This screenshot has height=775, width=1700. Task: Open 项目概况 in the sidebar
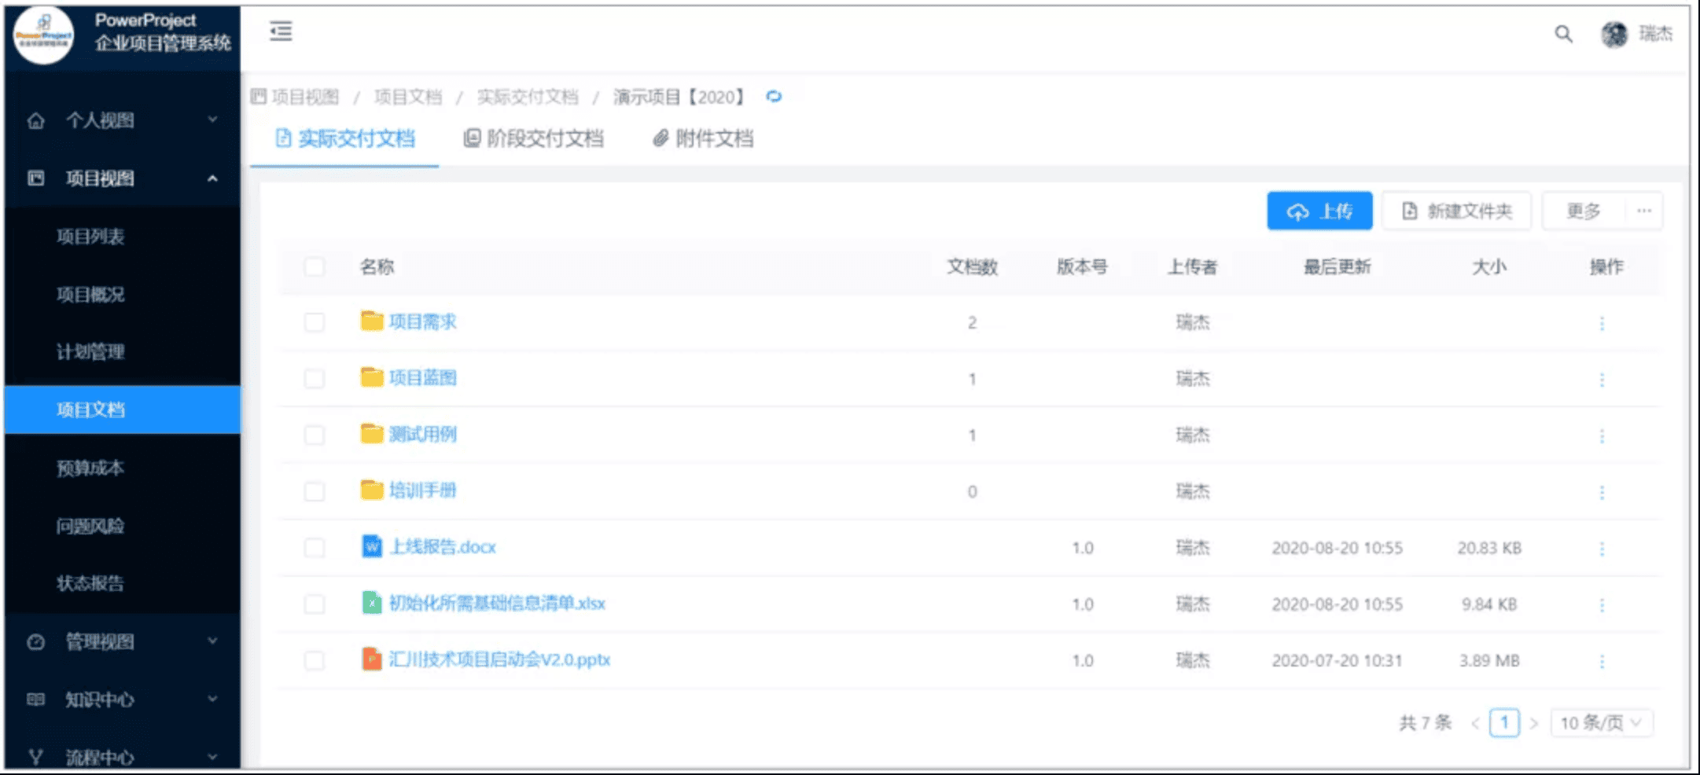pyautogui.click(x=90, y=295)
